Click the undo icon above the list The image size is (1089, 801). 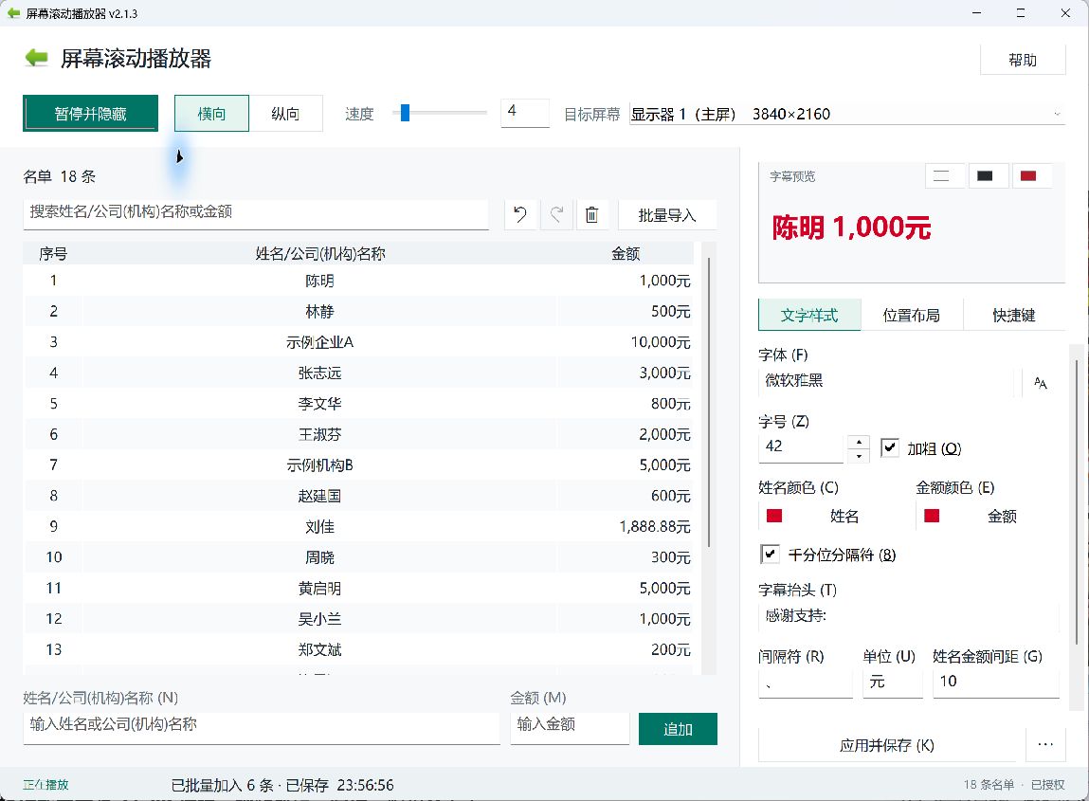coord(520,214)
